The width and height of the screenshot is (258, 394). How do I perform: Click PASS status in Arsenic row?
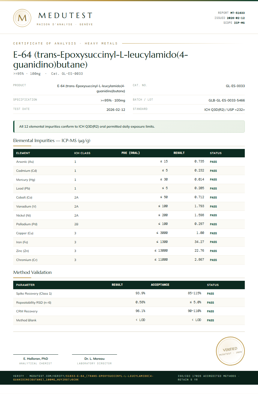pyautogui.click(x=213, y=162)
